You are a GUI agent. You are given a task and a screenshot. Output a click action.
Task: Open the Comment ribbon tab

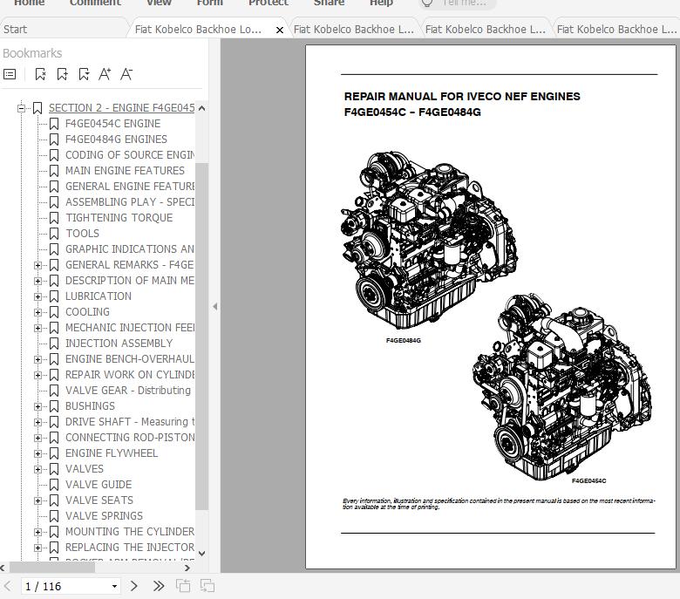tap(95, 3)
